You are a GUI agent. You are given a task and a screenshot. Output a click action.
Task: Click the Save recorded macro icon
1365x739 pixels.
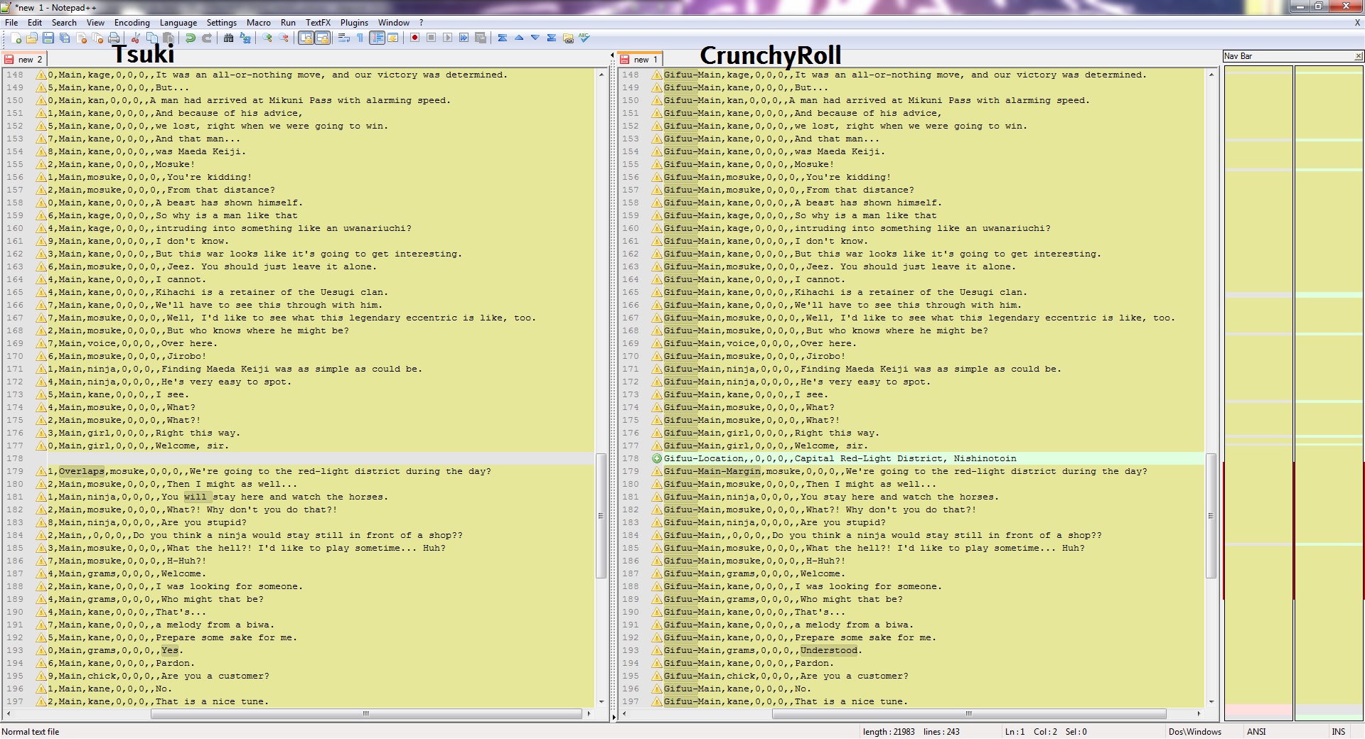tap(481, 38)
